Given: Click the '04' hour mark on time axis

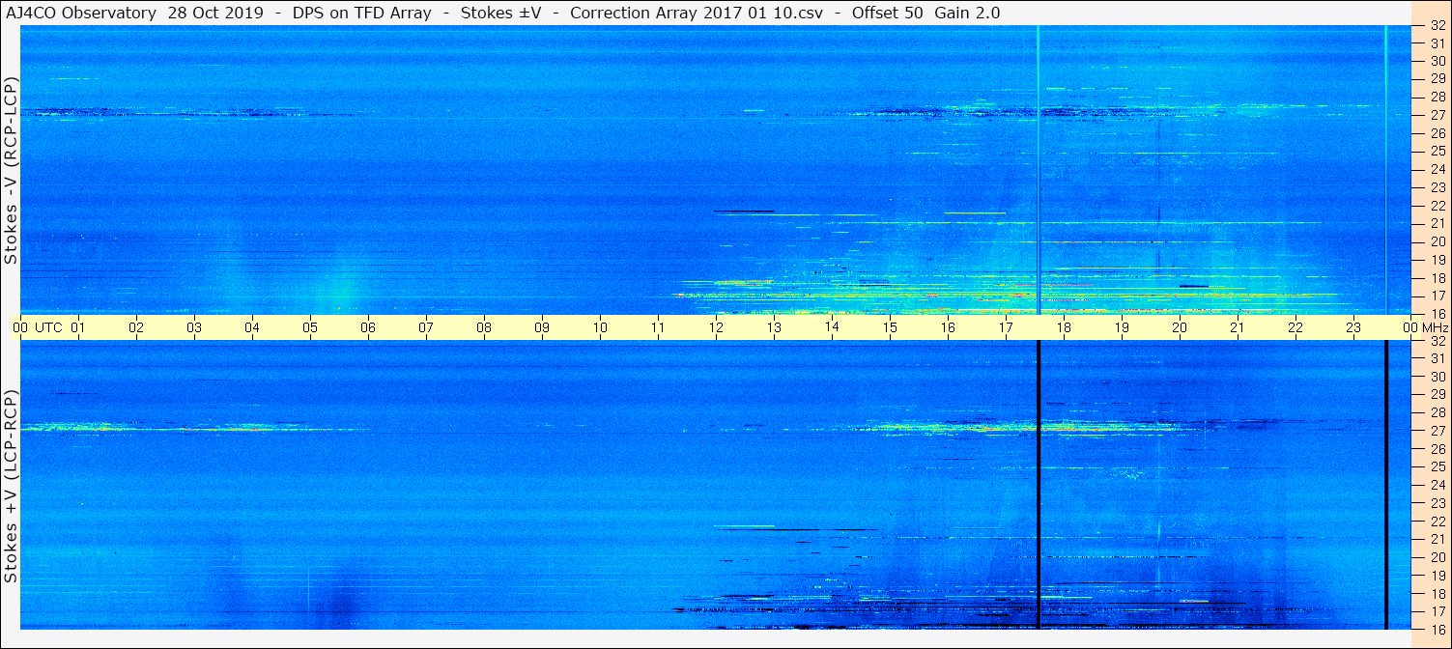Looking at the screenshot, I should [x=252, y=327].
